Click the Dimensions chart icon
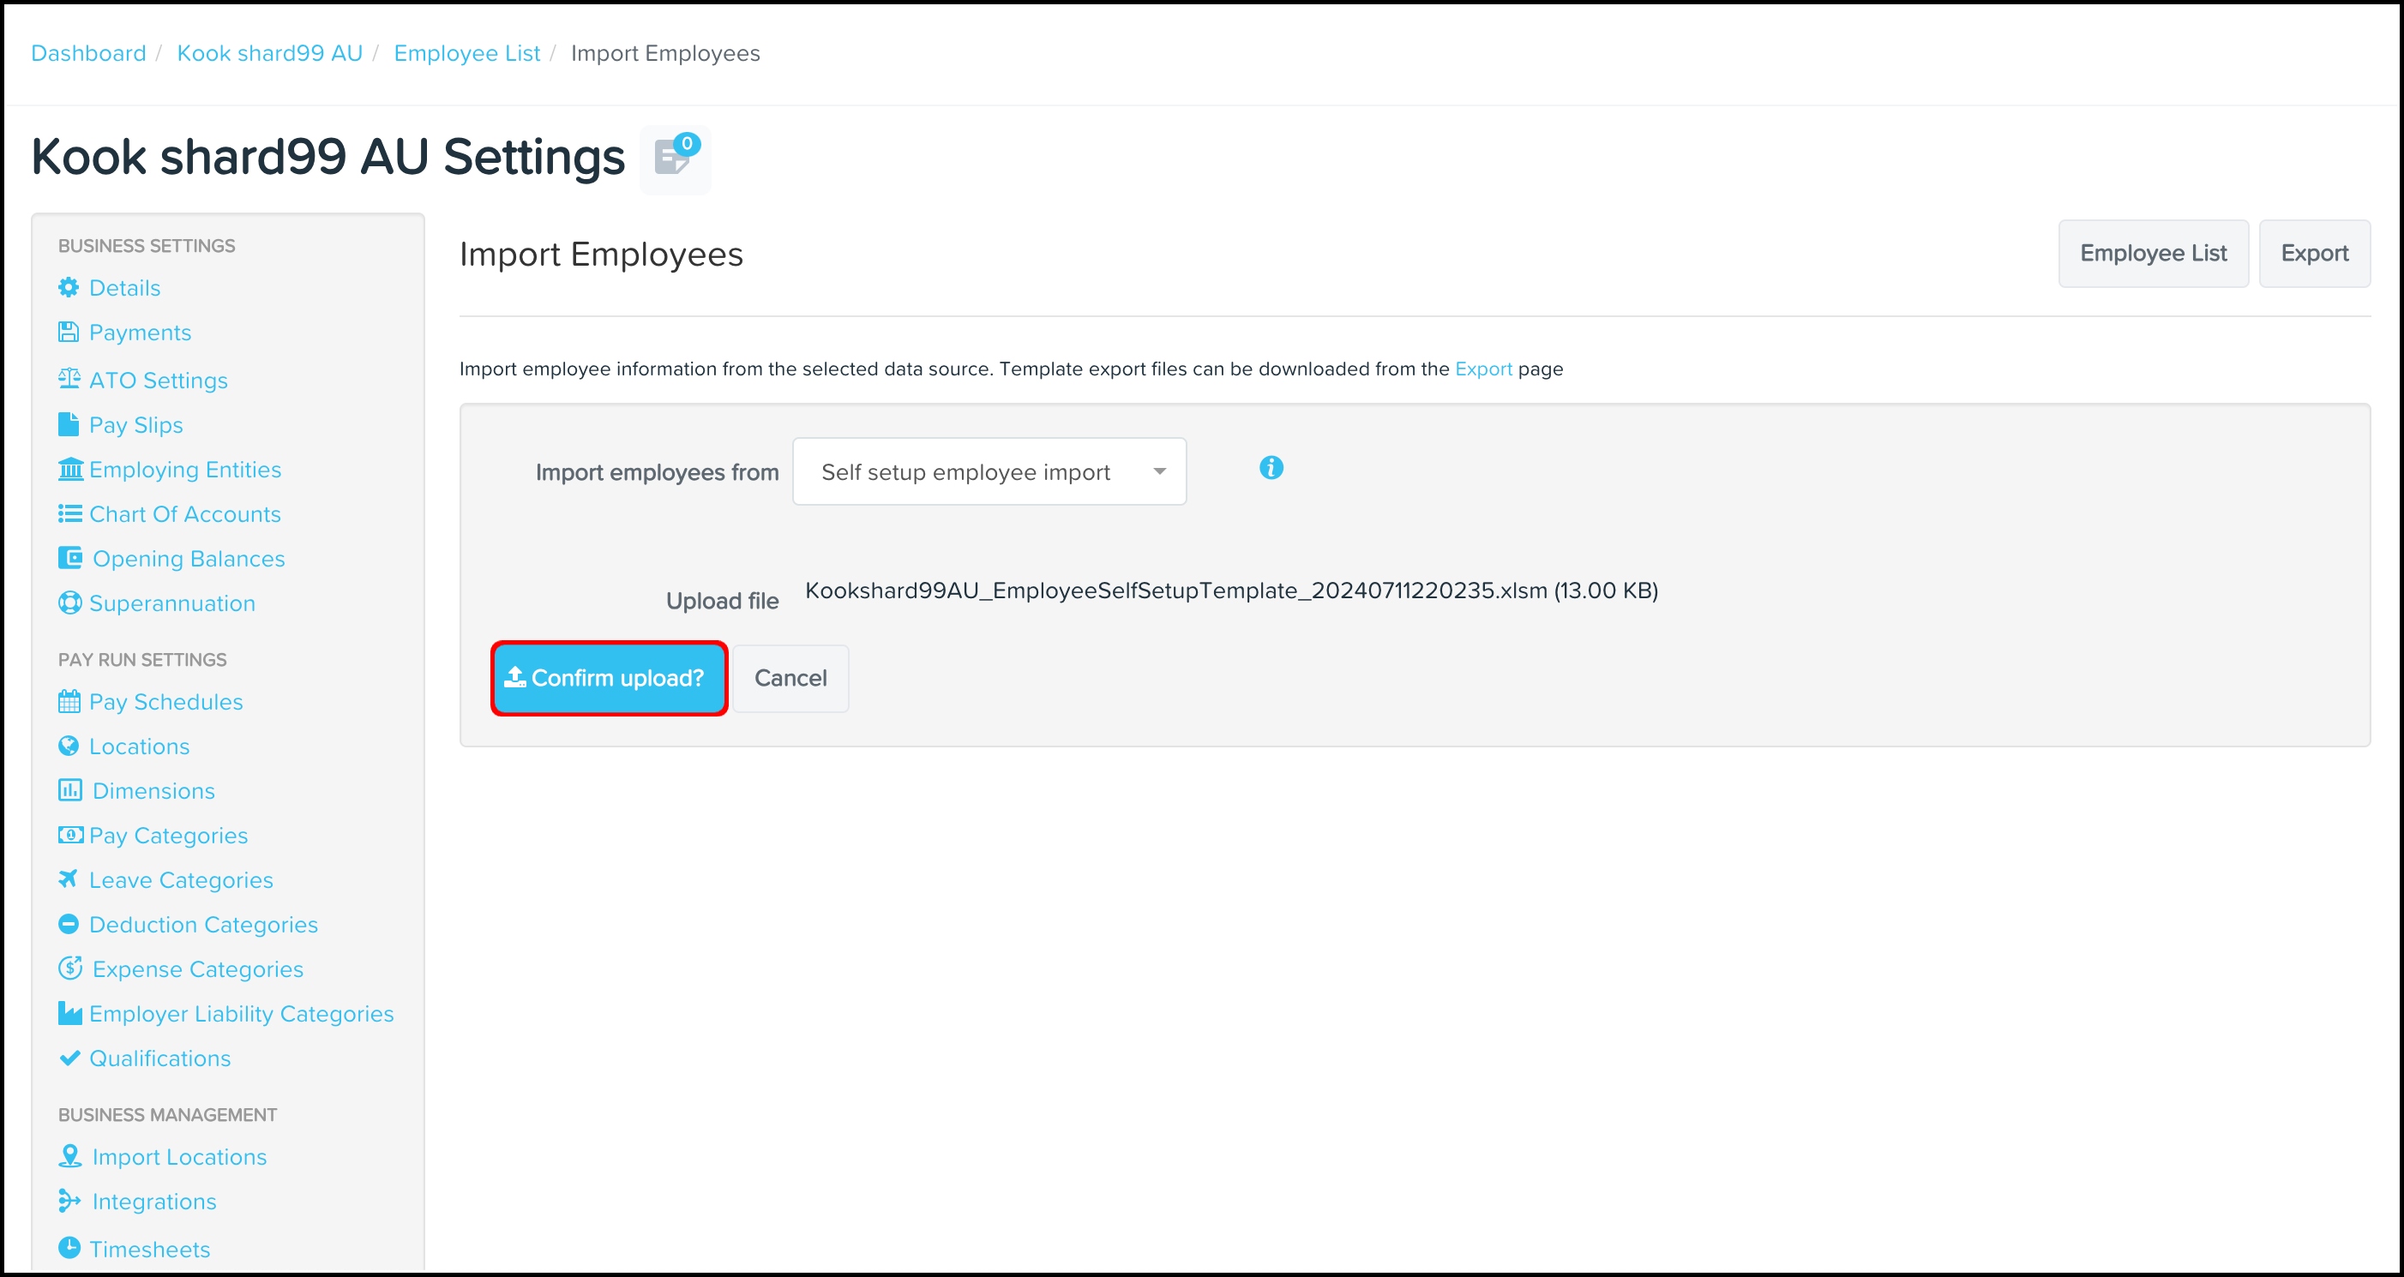The image size is (2404, 1277). point(70,790)
